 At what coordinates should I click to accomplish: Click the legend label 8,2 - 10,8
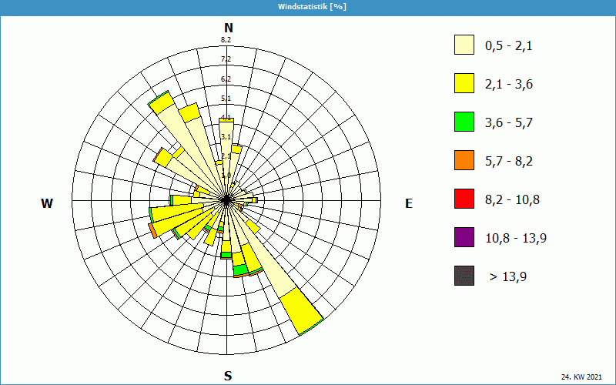pos(512,200)
